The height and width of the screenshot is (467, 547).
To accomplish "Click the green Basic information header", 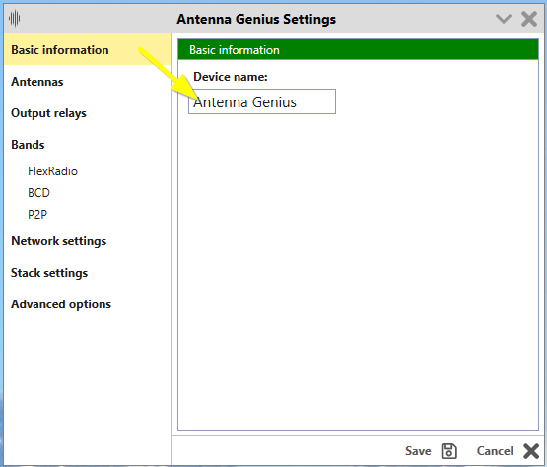I will [358, 49].
